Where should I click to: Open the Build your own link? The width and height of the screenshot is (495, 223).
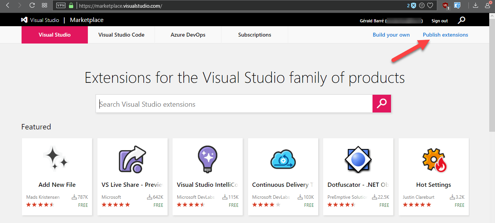point(391,35)
